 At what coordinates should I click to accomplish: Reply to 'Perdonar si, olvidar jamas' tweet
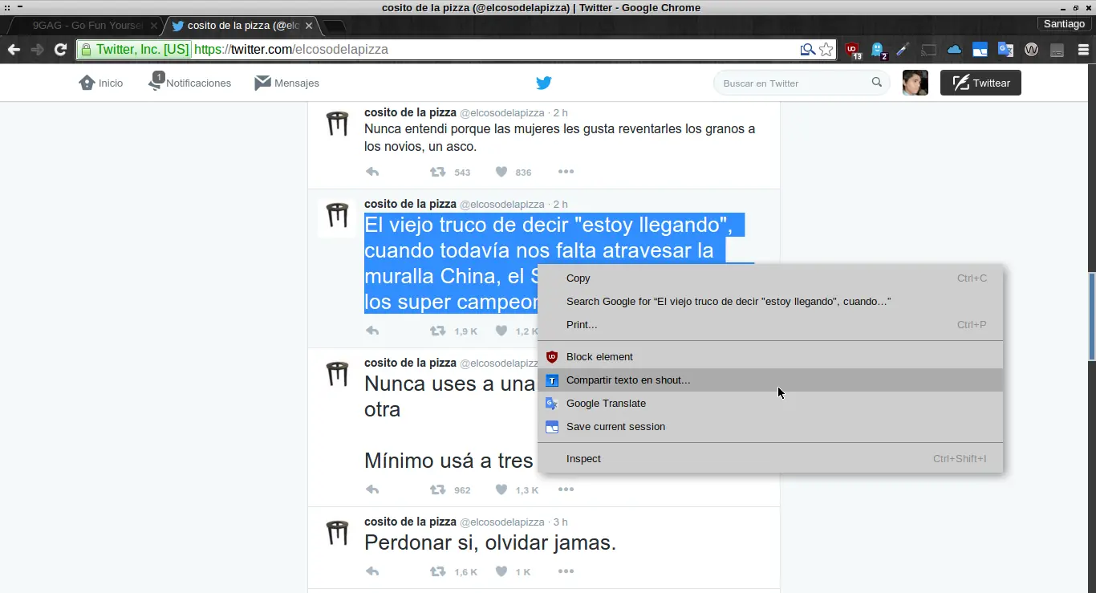pos(372,572)
